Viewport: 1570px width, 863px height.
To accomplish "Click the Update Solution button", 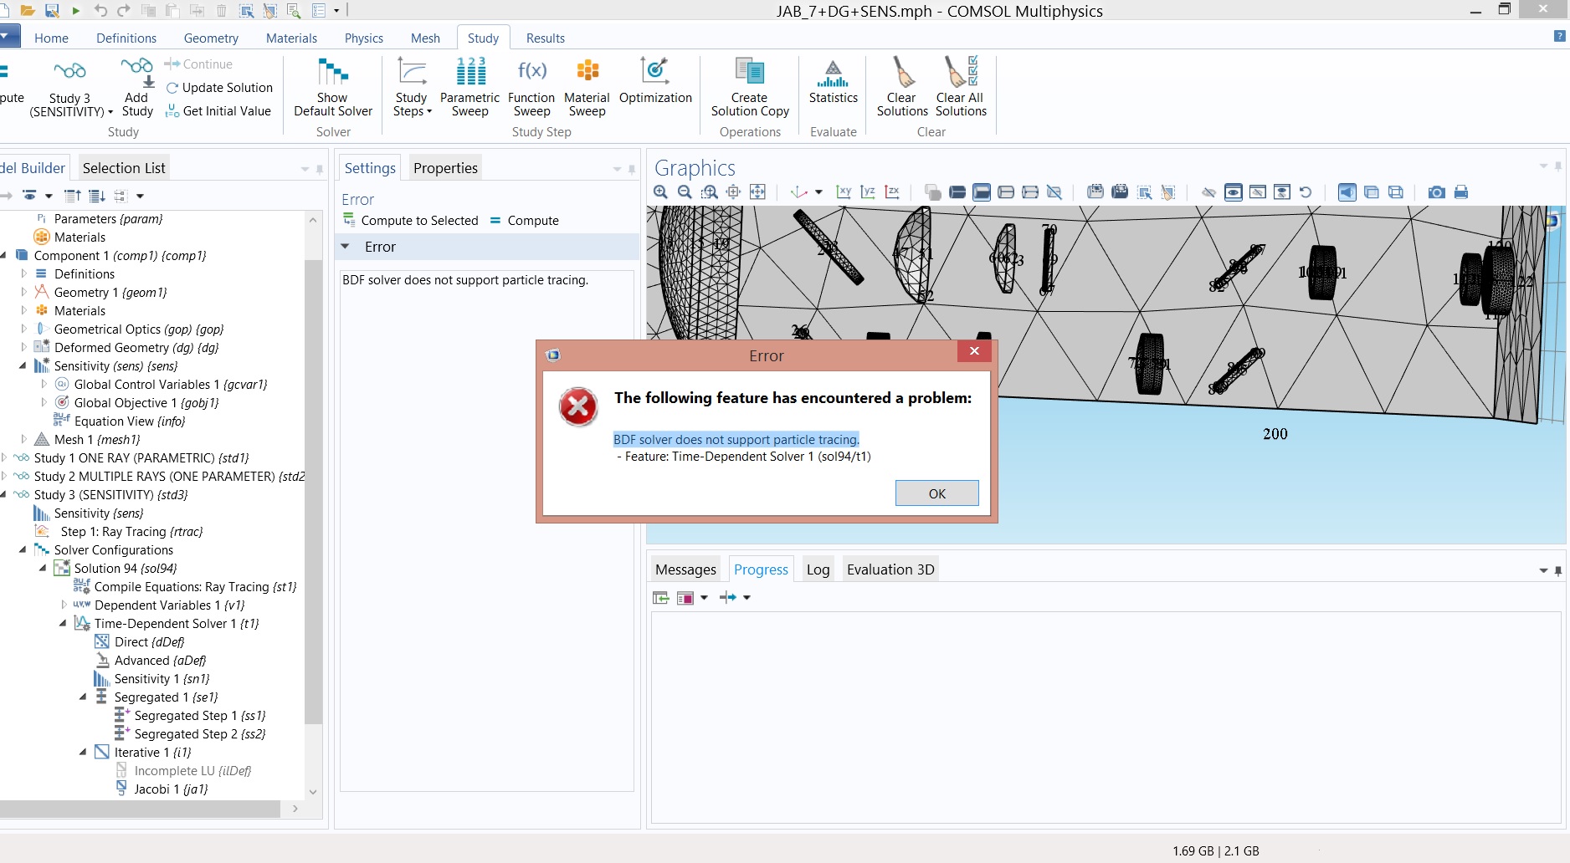I will (x=219, y=88).
